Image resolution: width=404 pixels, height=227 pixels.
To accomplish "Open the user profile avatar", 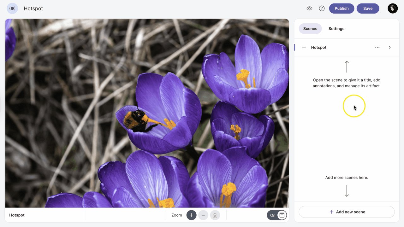I will tap(393, 9).
